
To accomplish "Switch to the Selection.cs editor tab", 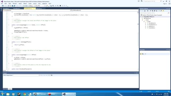I will click(39, 9).
